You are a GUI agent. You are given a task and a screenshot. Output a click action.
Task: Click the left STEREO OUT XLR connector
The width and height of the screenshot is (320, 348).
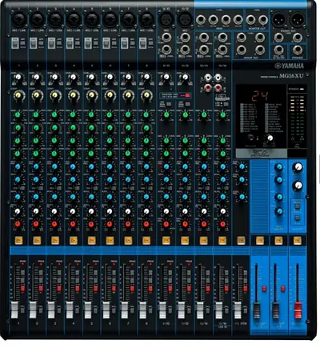tap(278, 19)
